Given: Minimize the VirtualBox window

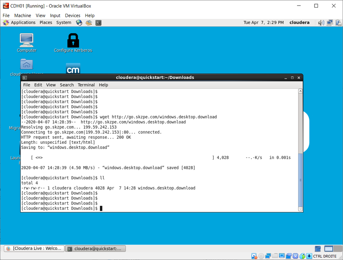Looking at the screenshot, I should click(x=299, y=6).
